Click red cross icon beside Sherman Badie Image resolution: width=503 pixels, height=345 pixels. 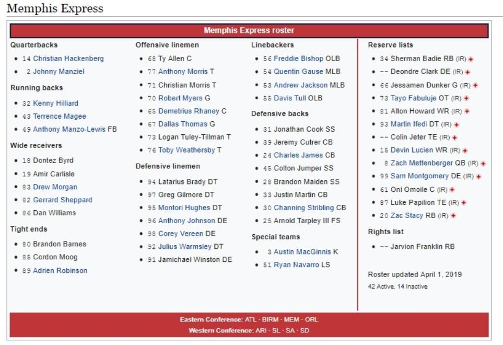coord(471,60)
